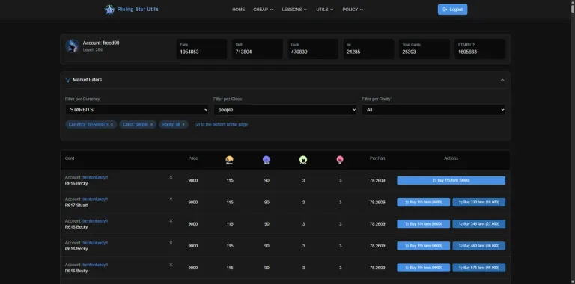Click the Market Filters funnel icon
The height and width of the screenshot is (284, 575).
pyautogui.click(x=68, y=80)
